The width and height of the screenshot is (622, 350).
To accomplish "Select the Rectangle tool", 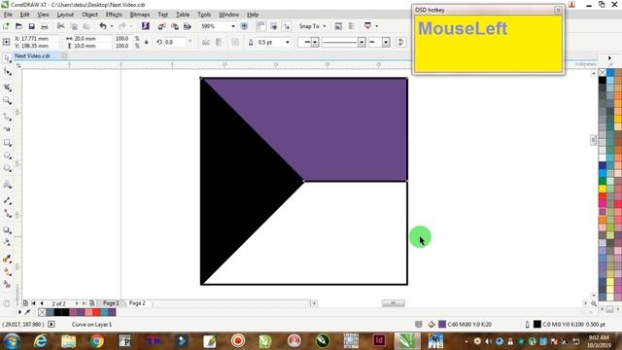I will pos(7,143).
